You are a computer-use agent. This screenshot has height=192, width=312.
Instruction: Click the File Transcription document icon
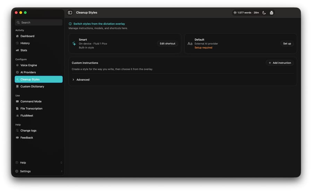point(17,108)
